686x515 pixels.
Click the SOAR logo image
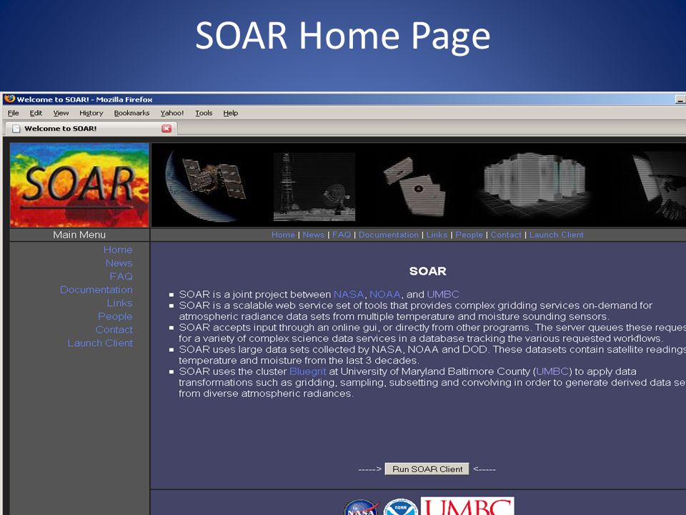(79, 185)
